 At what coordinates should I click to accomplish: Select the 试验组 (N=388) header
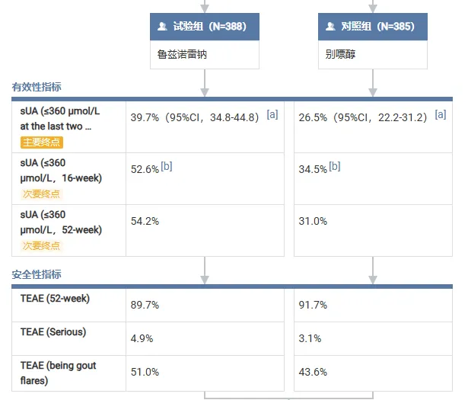tap(204, 26)
